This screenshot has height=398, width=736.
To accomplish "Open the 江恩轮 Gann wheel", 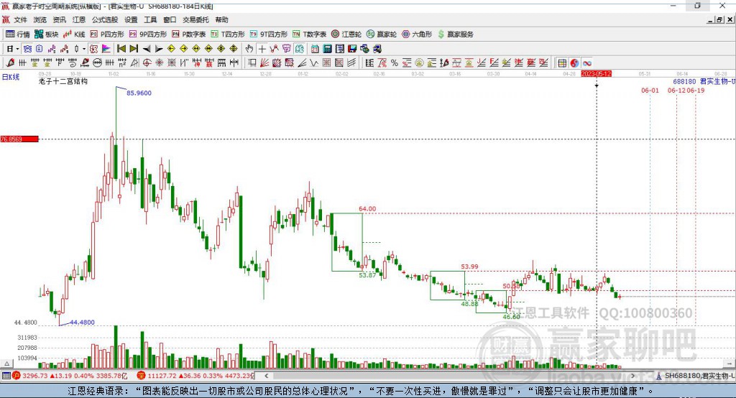I will pyautogui.click(x=346, y=34).
